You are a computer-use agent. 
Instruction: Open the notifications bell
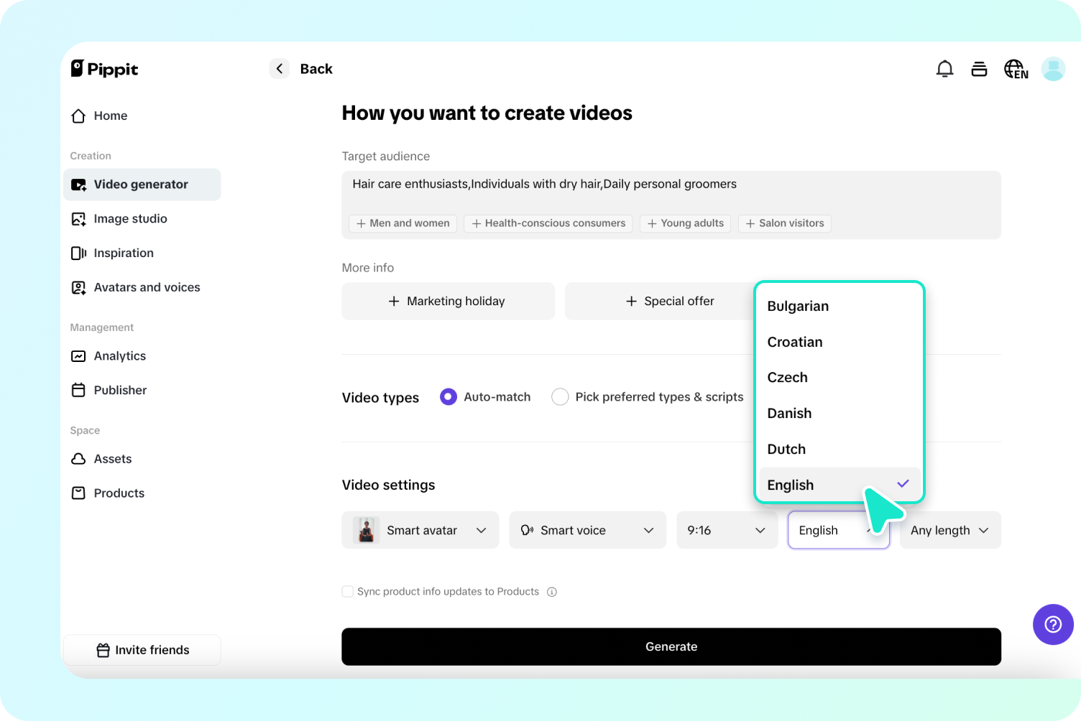(944, 69)
